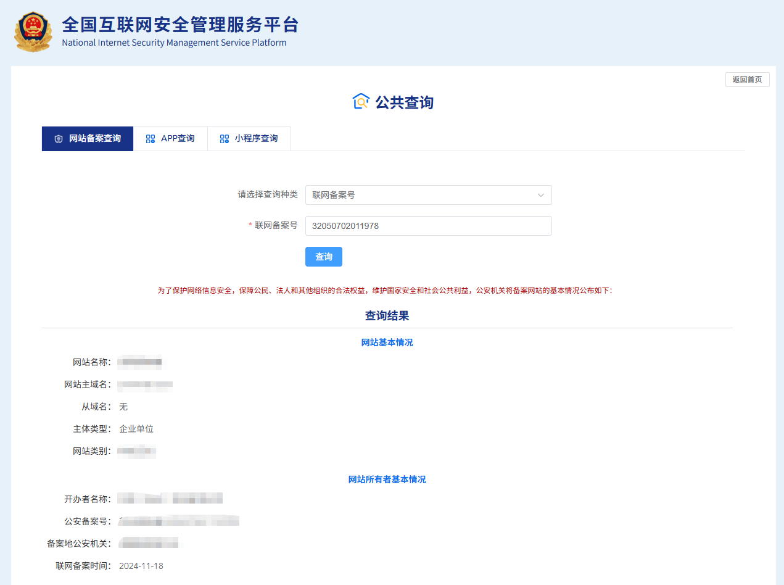Click the 网站所有者基本情况 blue heading
Viewport: 784px width, 585px height.
coord(387,479)
